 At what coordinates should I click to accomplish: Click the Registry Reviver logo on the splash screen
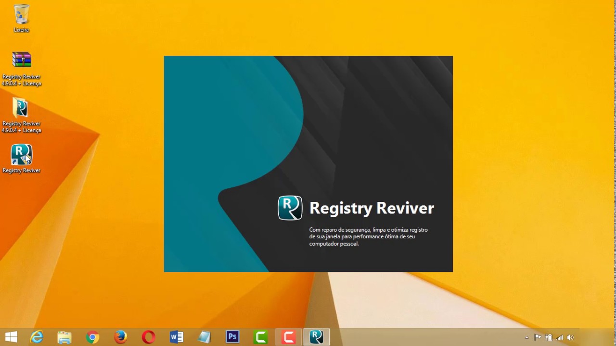tap(290, 208)
